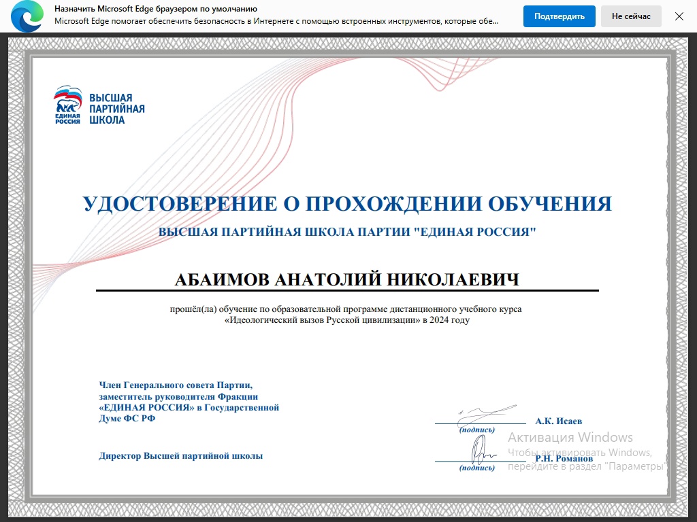The image size is (697, 522).
Task: Click the text Директор Высшей партийной школы
Action: [x=181, y=456]
